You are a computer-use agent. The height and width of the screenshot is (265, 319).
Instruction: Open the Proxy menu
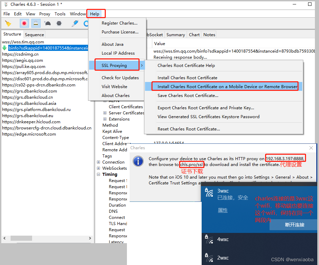point(45,14)
